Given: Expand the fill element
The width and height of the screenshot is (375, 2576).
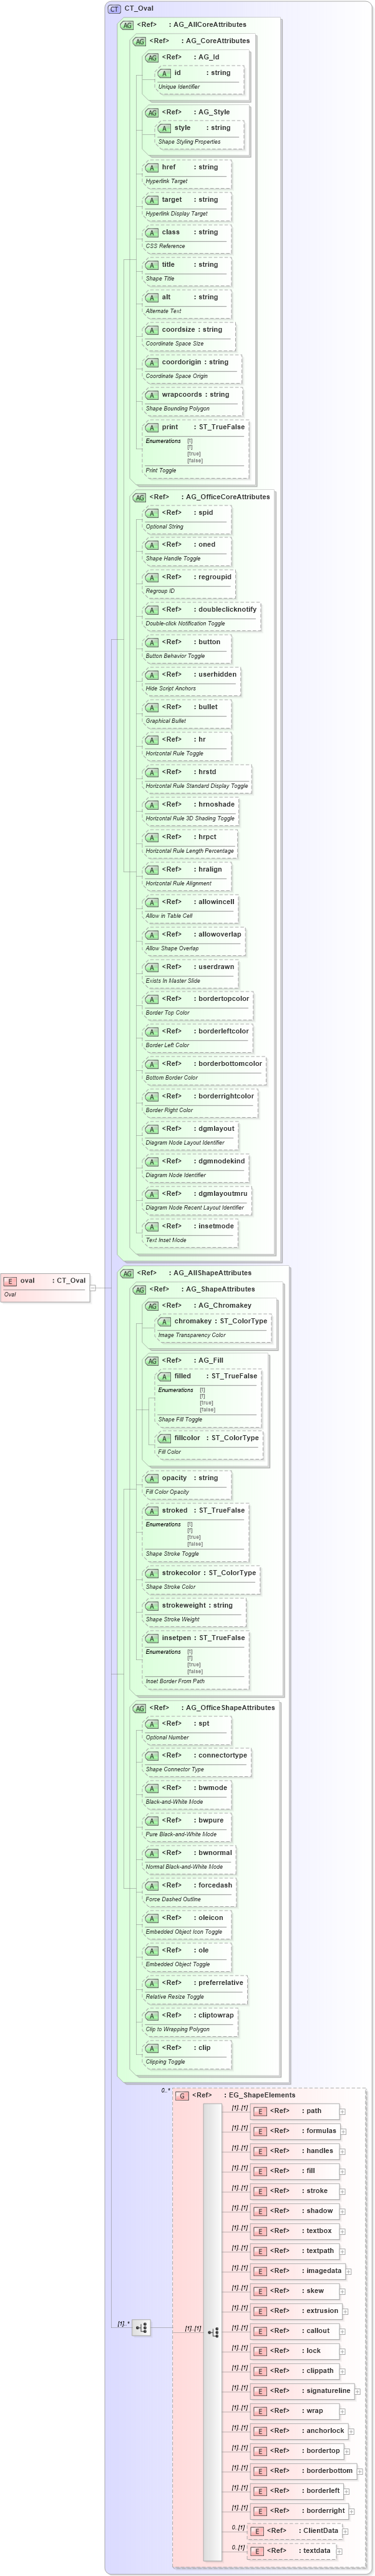Looking at the screenshot, I should [x=342, y=2173].
